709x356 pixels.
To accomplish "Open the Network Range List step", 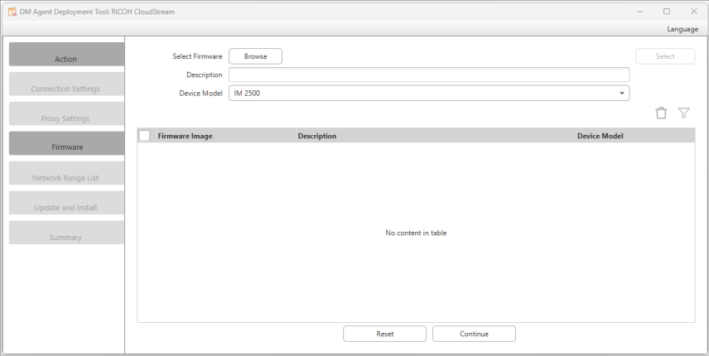I will (66, 174).
